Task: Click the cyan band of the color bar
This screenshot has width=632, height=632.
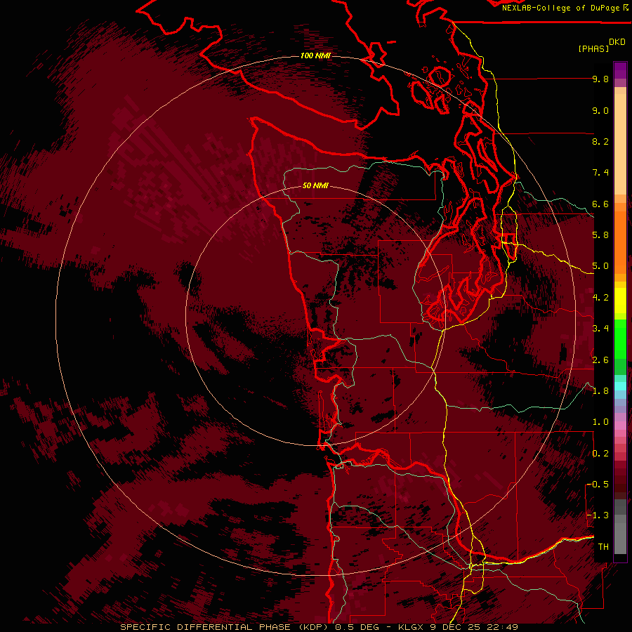Action: (620, 386)
